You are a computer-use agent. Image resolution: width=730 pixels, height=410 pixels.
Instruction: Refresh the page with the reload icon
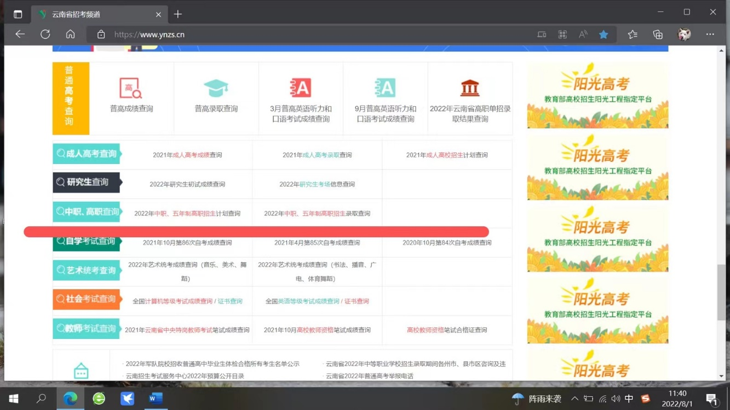click(x=45, y=34)
